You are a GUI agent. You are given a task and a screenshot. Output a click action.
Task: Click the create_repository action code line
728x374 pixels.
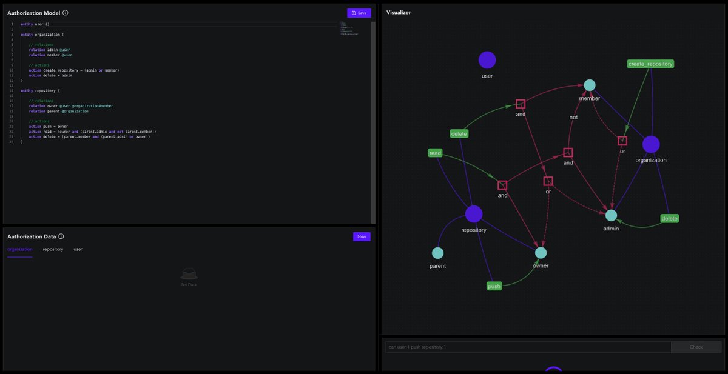point(74,70)
